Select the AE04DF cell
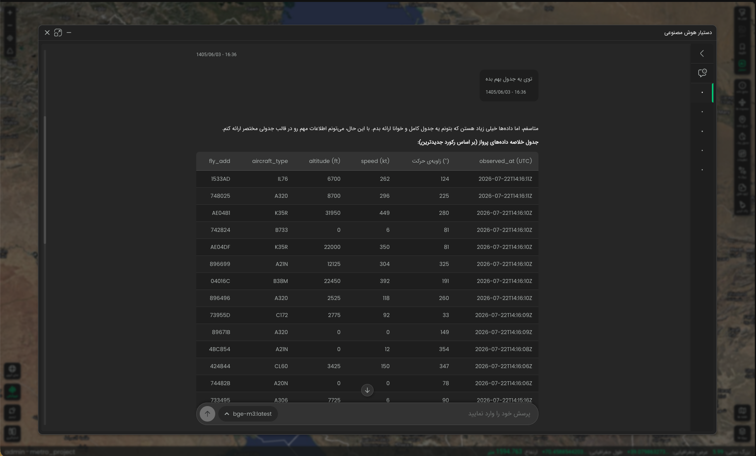The width and height of the screenshot is (756, 456). (x=220, y=247)
